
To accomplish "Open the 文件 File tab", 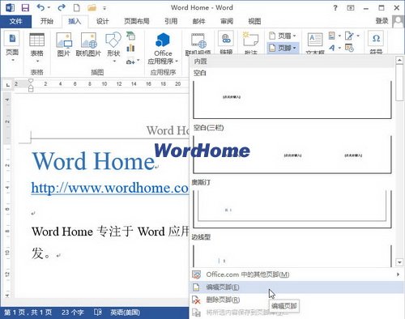I will [x=16, y=21].
